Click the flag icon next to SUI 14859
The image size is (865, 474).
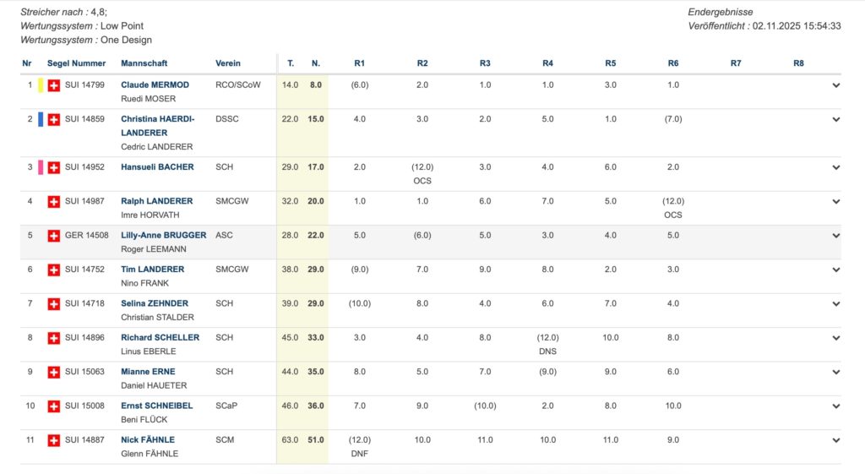(x=53, y=119)
